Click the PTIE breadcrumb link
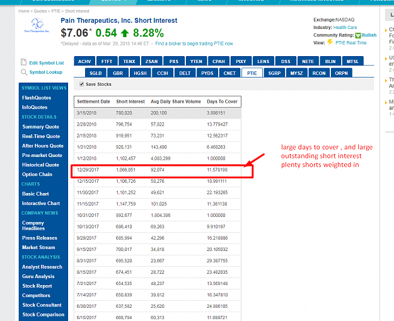Screen dimensions: 394x321 coord(55,11)
